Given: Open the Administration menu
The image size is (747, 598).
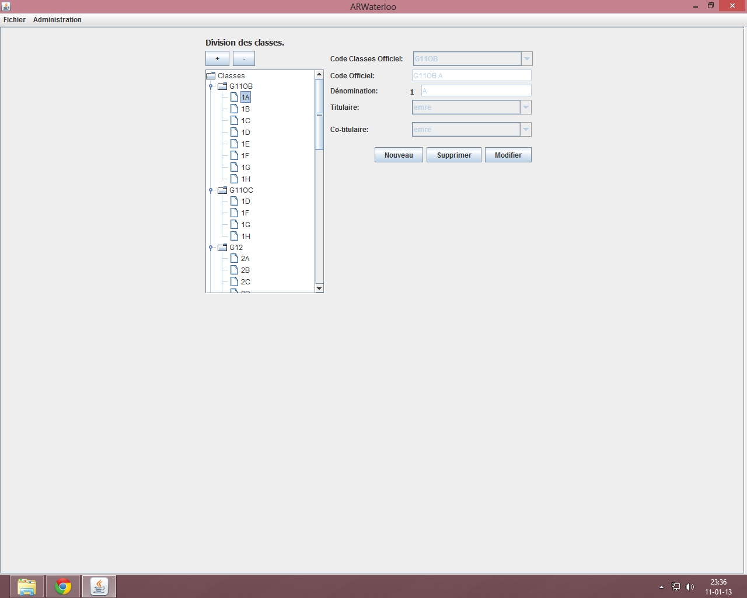Looking at the screenshot, I should click(57, 20).
